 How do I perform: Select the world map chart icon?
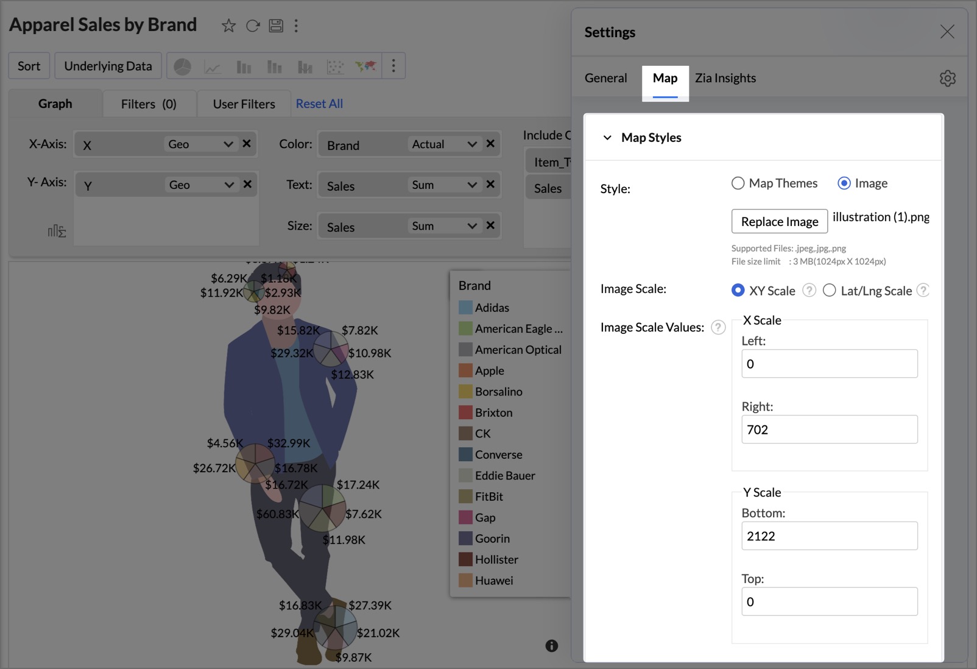pos(365,66)
